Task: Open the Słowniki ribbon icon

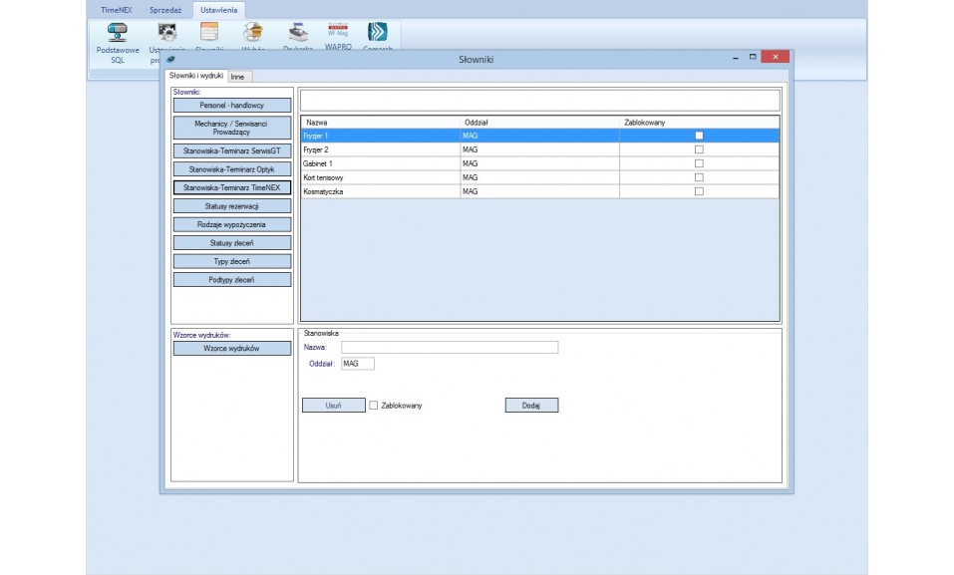Action: (x=208, y=33)
